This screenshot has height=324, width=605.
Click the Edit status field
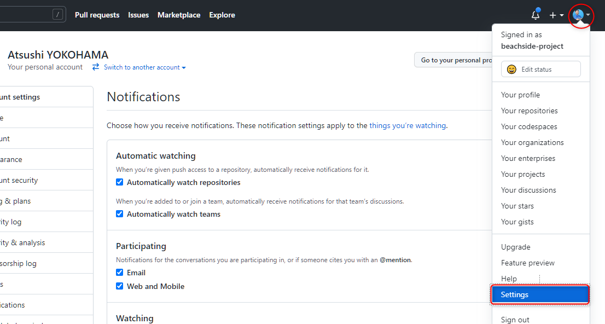(540, 70)
